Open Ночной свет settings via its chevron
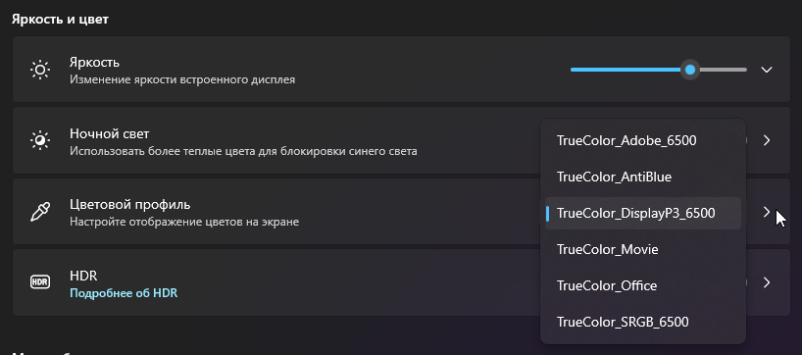 pos(766,140)
